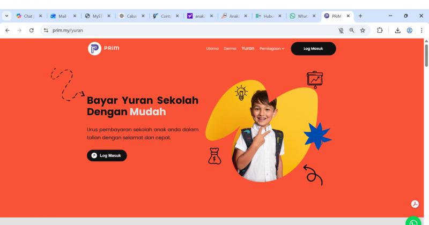Open browser Downloads icon
429x225 pixels.
pyautogui.click(x=397, y=31)
